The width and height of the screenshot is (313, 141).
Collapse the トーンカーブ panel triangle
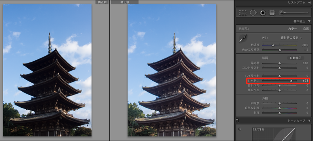pos(309,121)
